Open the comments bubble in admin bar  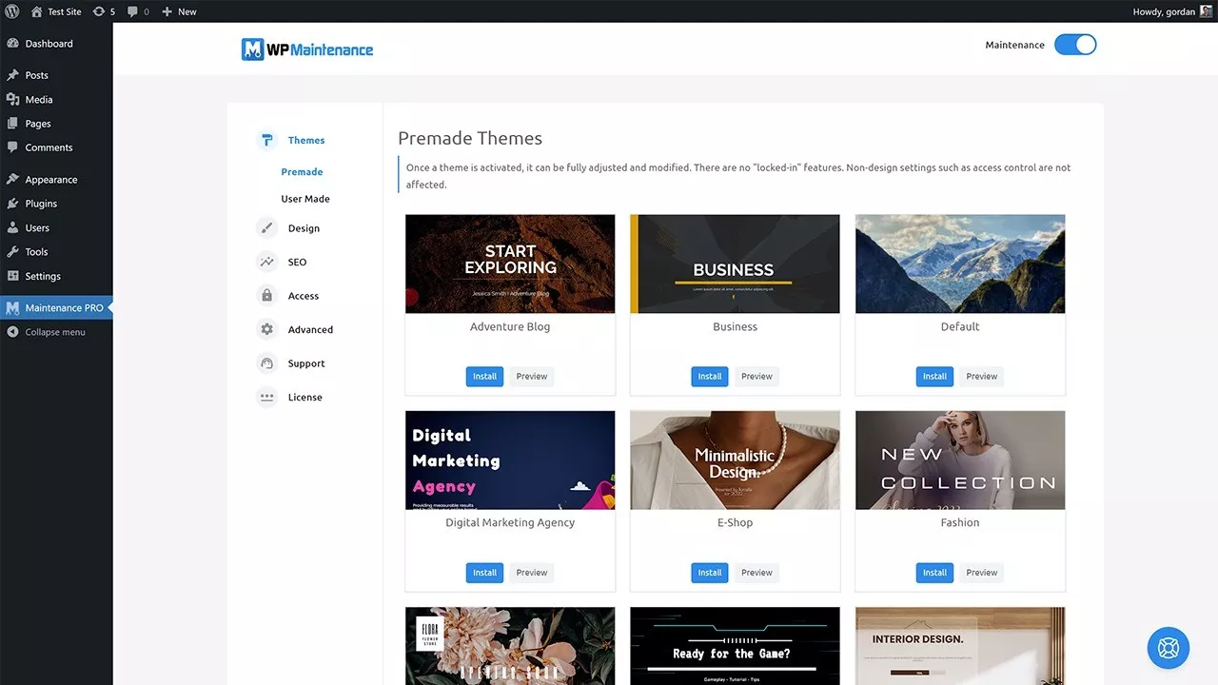pos(138,11)
